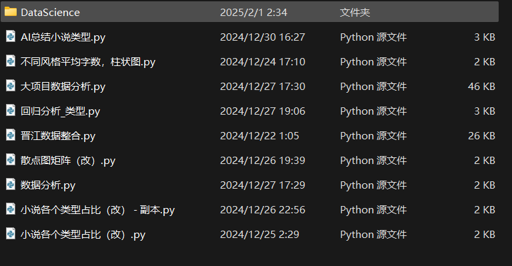This screenshot has width=512, height=266.
Task: Select the file name 晋江数据整合.py
Action: pos(58,136)
